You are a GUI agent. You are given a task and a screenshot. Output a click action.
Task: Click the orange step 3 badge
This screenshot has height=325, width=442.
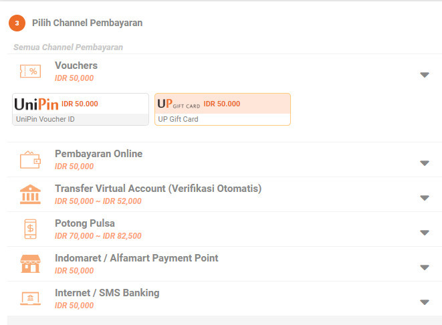[17, 23]
